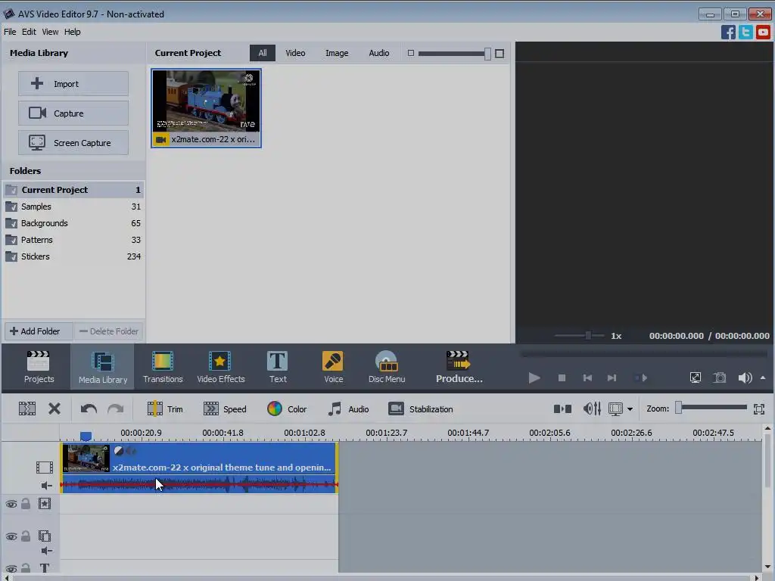Lock the video overlay track
This screenshot has width=775, height=581.
(x=26, y=536)
